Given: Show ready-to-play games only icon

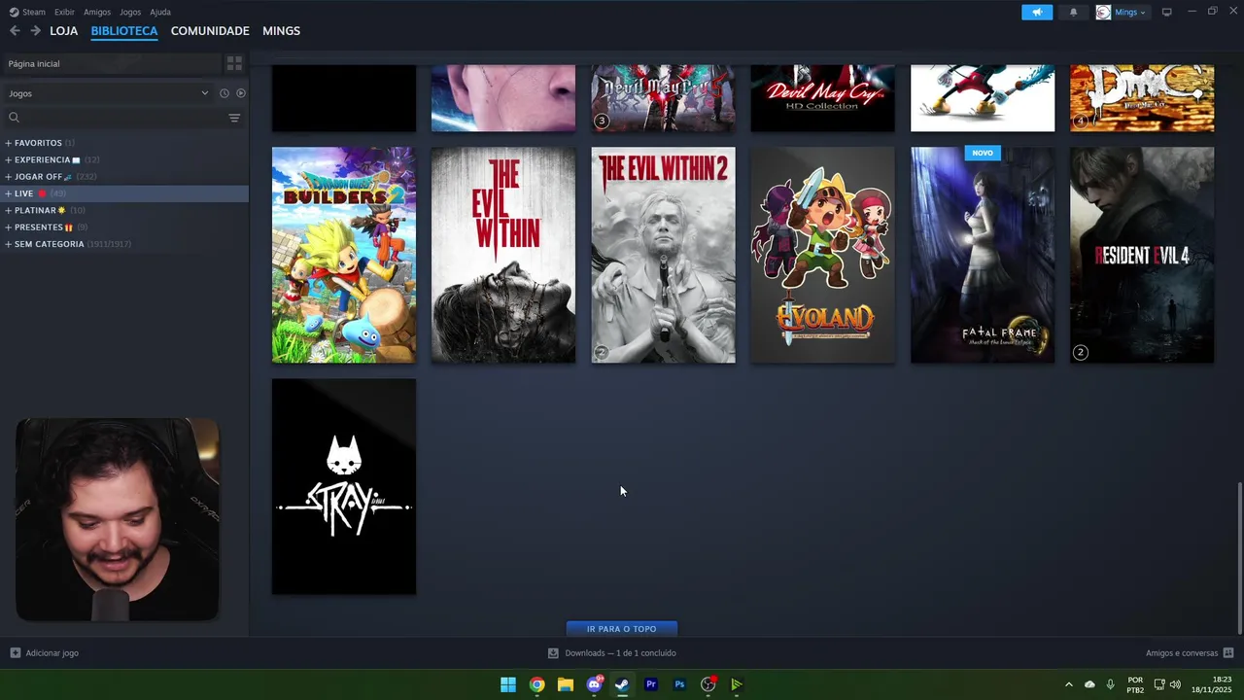Looking at the screenshot, I should 241,93.
